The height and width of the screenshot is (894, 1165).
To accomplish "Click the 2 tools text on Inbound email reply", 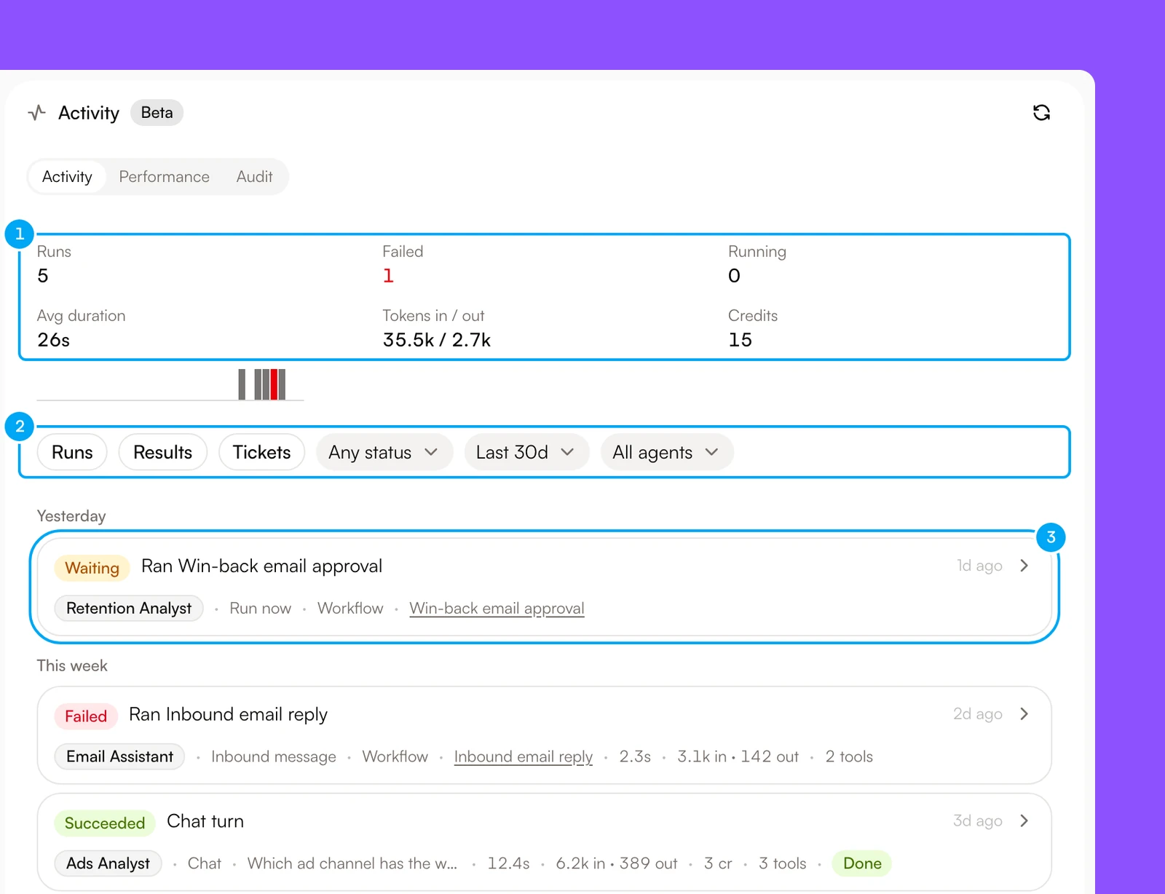I will [x=849, y=757].
